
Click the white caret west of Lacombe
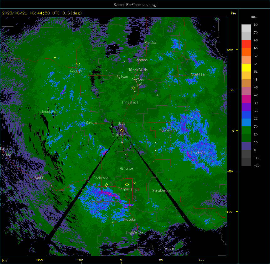point(124,62)
